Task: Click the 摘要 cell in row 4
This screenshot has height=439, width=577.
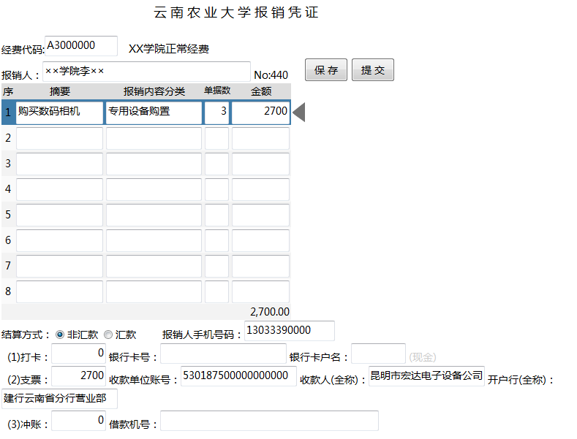Action: pos(59,189)
